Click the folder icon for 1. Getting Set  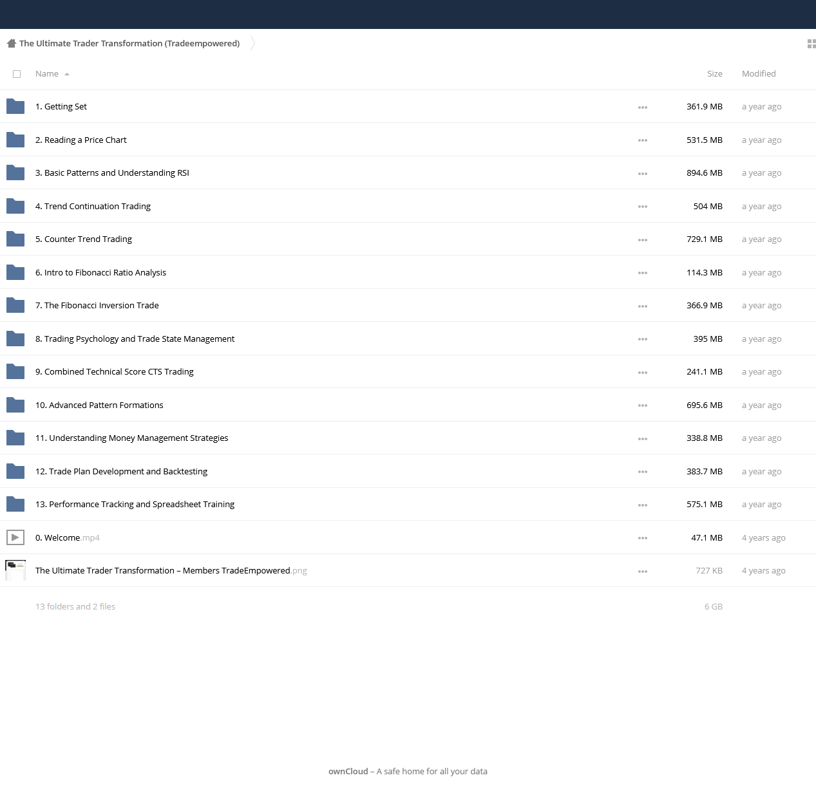click(15, 106)
